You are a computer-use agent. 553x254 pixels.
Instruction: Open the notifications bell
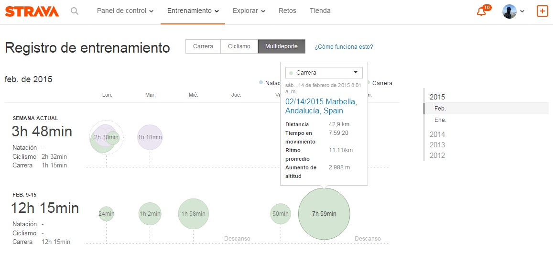point(481,11)
